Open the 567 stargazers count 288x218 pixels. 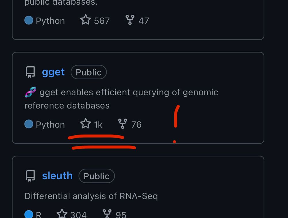(102, 21)
